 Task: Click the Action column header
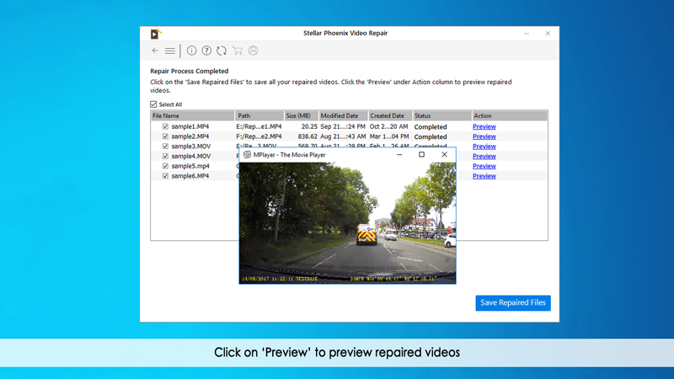coord(510,115)
